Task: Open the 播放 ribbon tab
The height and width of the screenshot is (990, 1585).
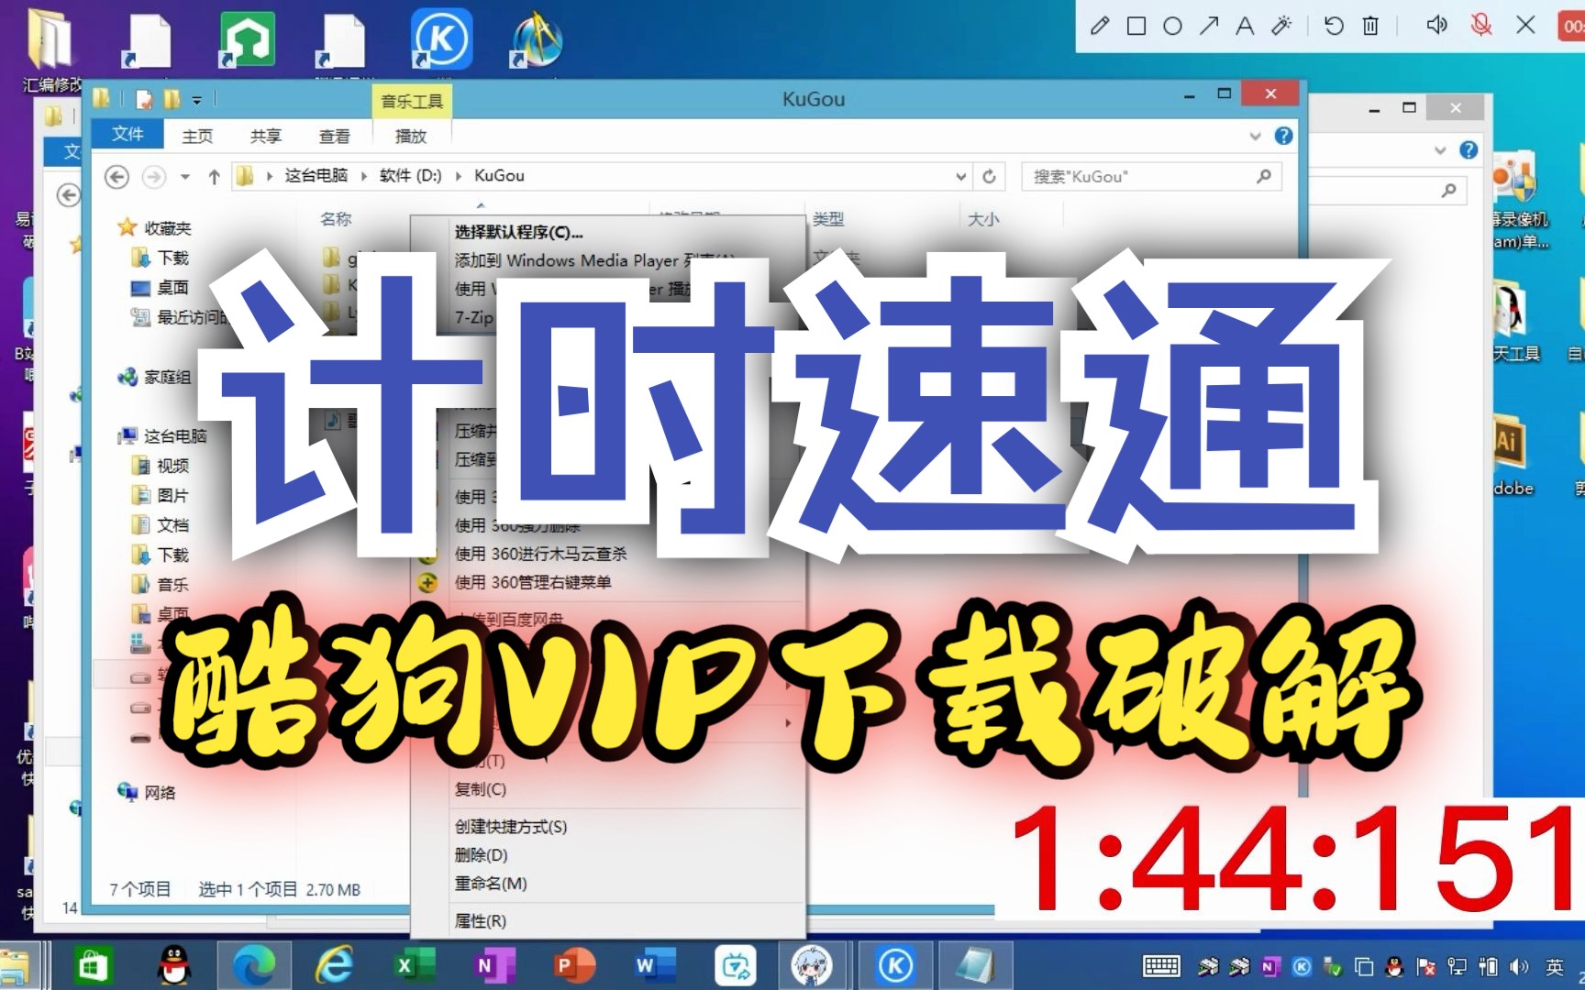Action: click(410, 136)
